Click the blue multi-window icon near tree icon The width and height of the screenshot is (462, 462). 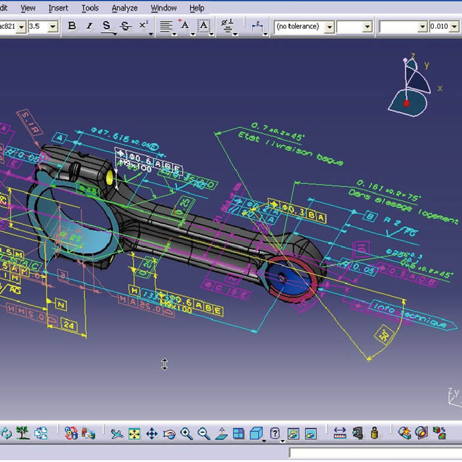(x=41, y=433)
